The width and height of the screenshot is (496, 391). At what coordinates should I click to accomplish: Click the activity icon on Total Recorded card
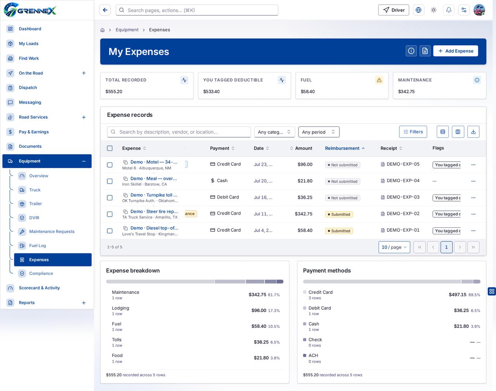pos(184,80)
